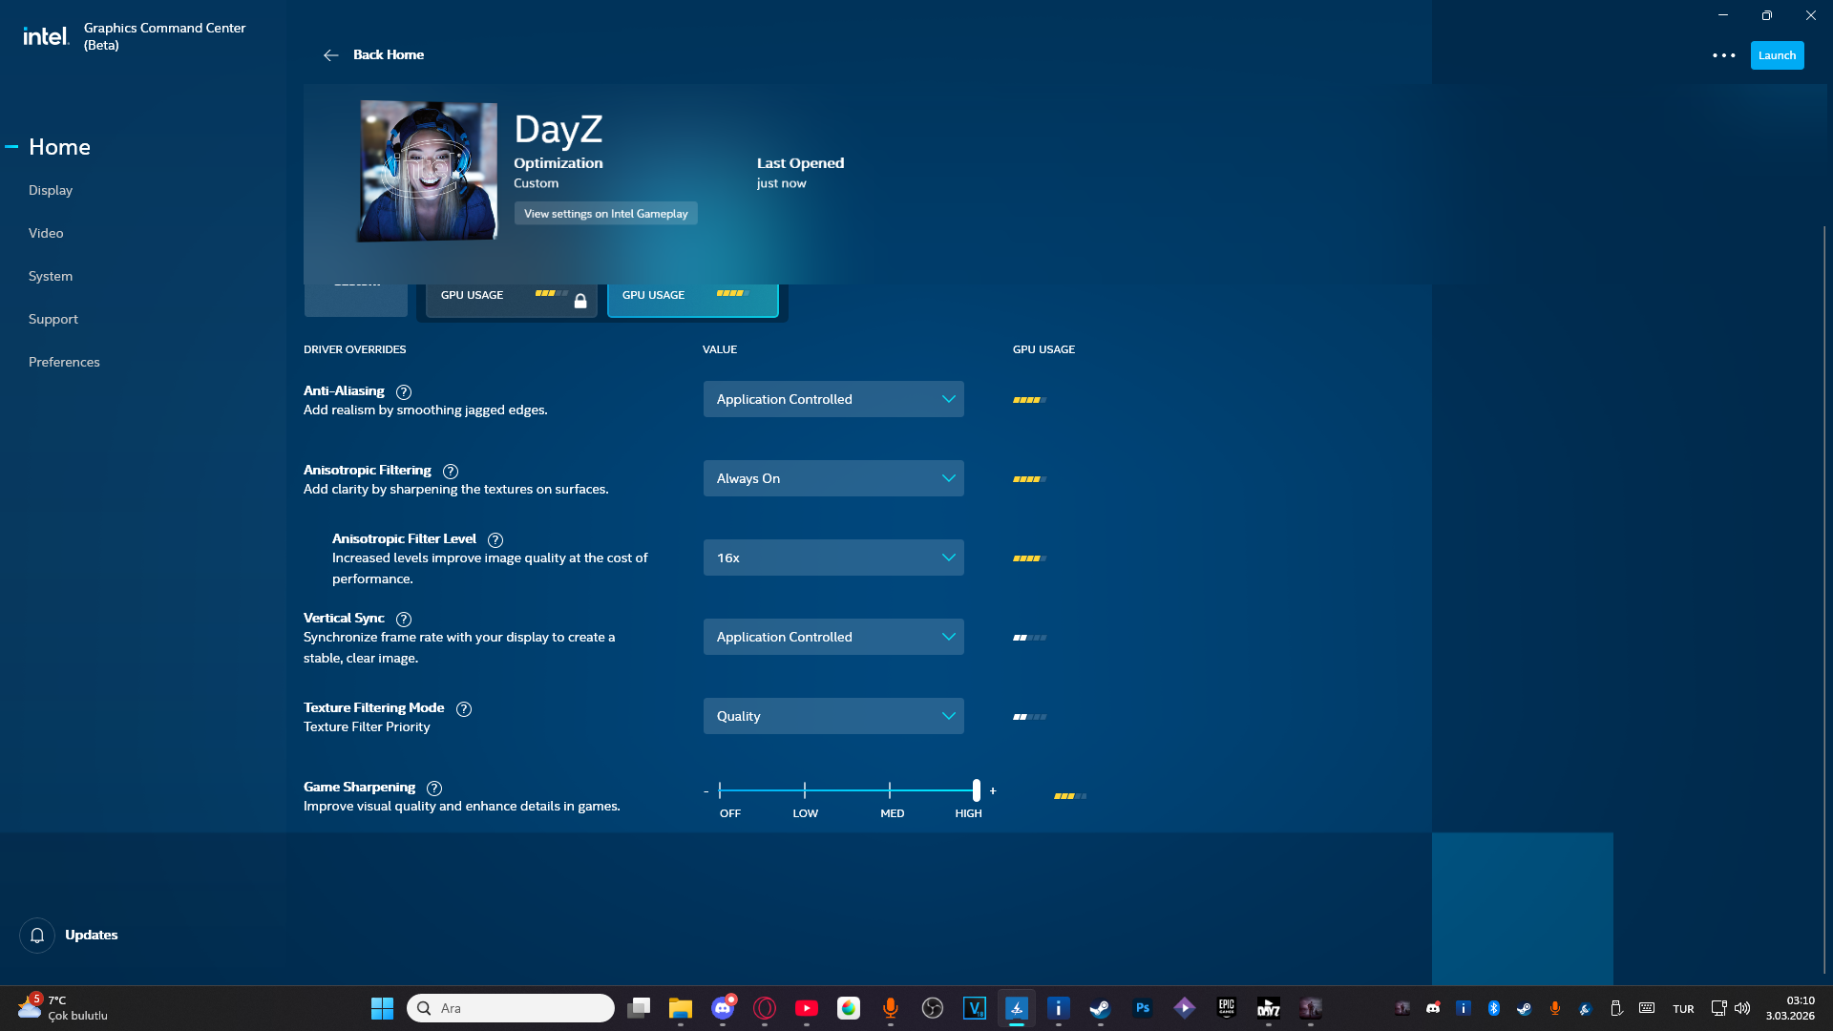Viewport: 1833px width, 1031px height.
Task: Set Game Sharpening slider to MED
Action: coord(890,790)
